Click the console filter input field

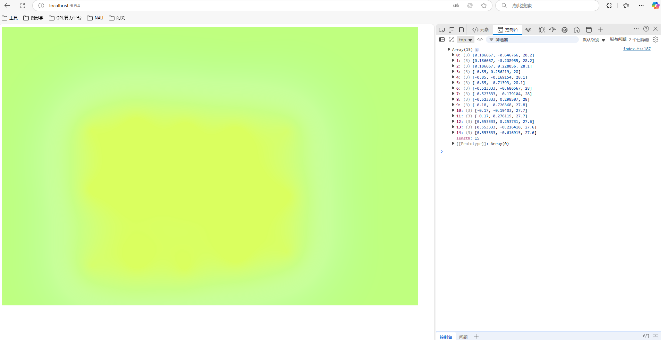click(x=532, y=39)
